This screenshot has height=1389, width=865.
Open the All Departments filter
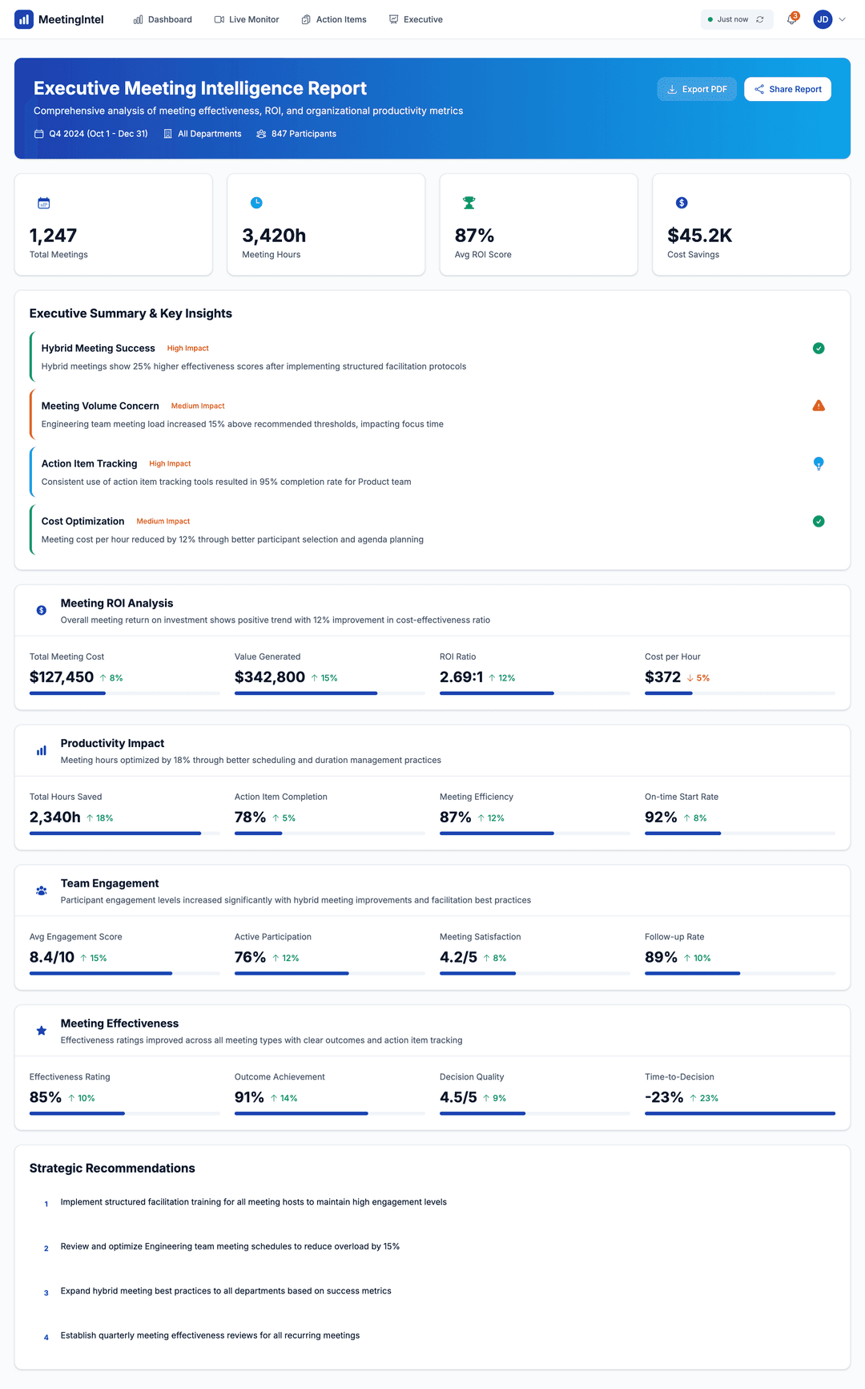click(x=203, y=134)
